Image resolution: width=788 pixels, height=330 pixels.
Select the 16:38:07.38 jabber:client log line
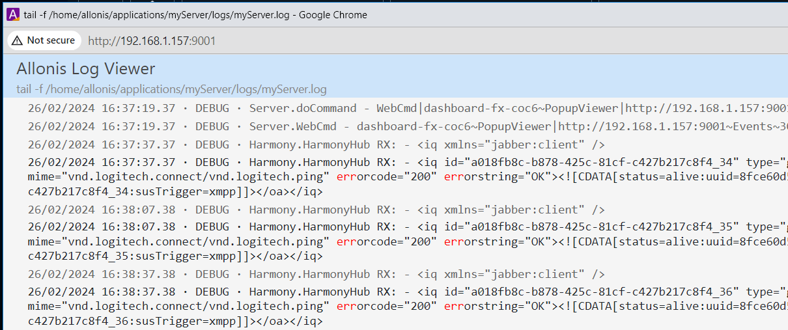[317, 210]
